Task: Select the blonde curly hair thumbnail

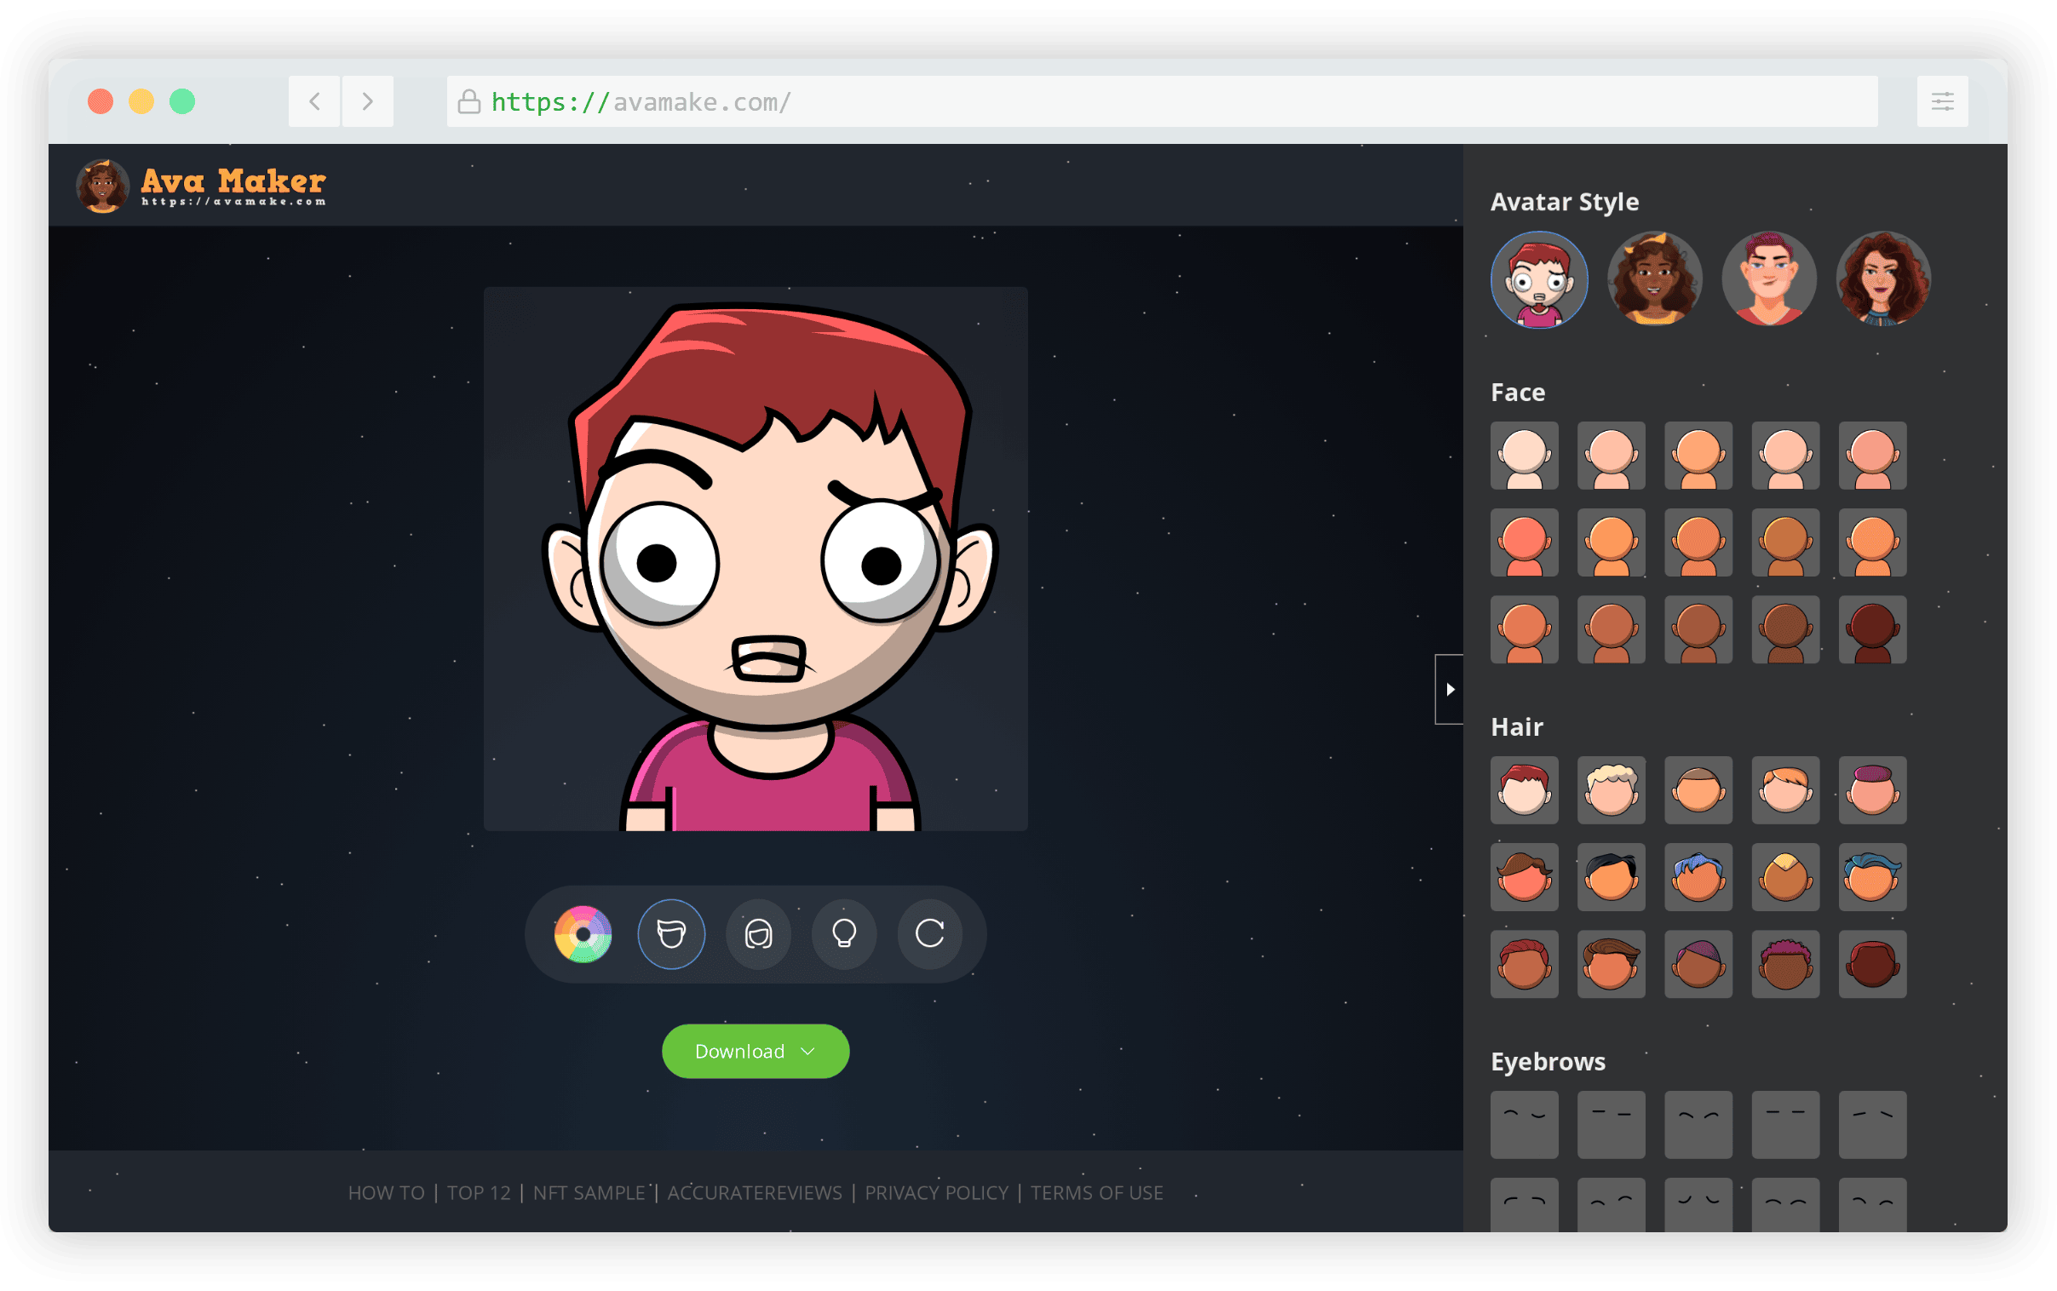Action: click(x=1612, y=790)
